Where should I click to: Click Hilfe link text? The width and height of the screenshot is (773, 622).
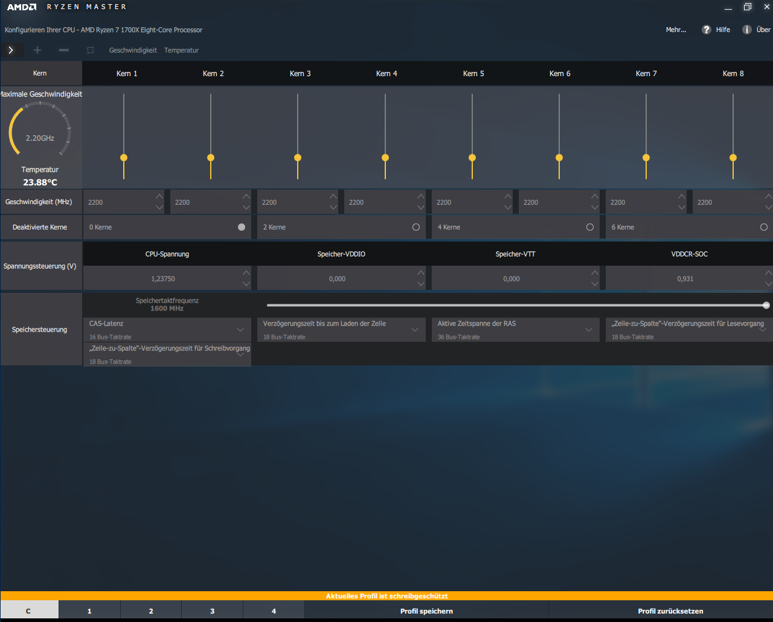point(723,30)
